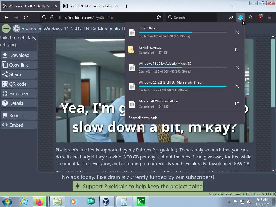
Task: Focus the Search box
Action: tap(191, 18)
